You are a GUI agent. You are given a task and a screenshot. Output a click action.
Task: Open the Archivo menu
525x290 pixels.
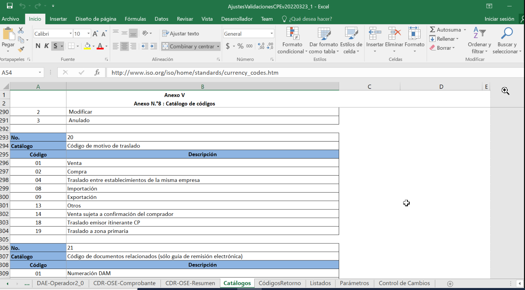pyautogui.click(x=10, y=19)
